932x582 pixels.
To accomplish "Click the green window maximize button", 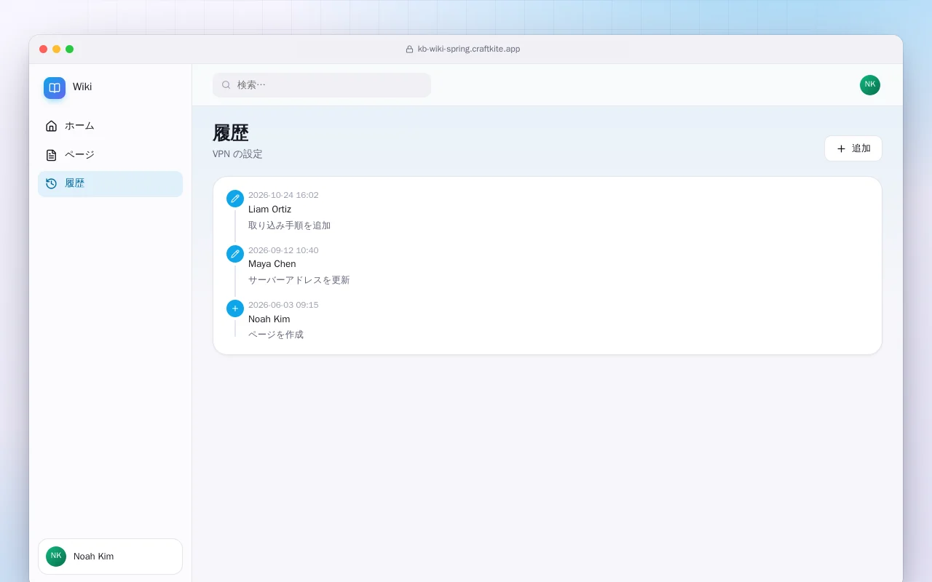I will pyautogui.click(x=70, y=49).
